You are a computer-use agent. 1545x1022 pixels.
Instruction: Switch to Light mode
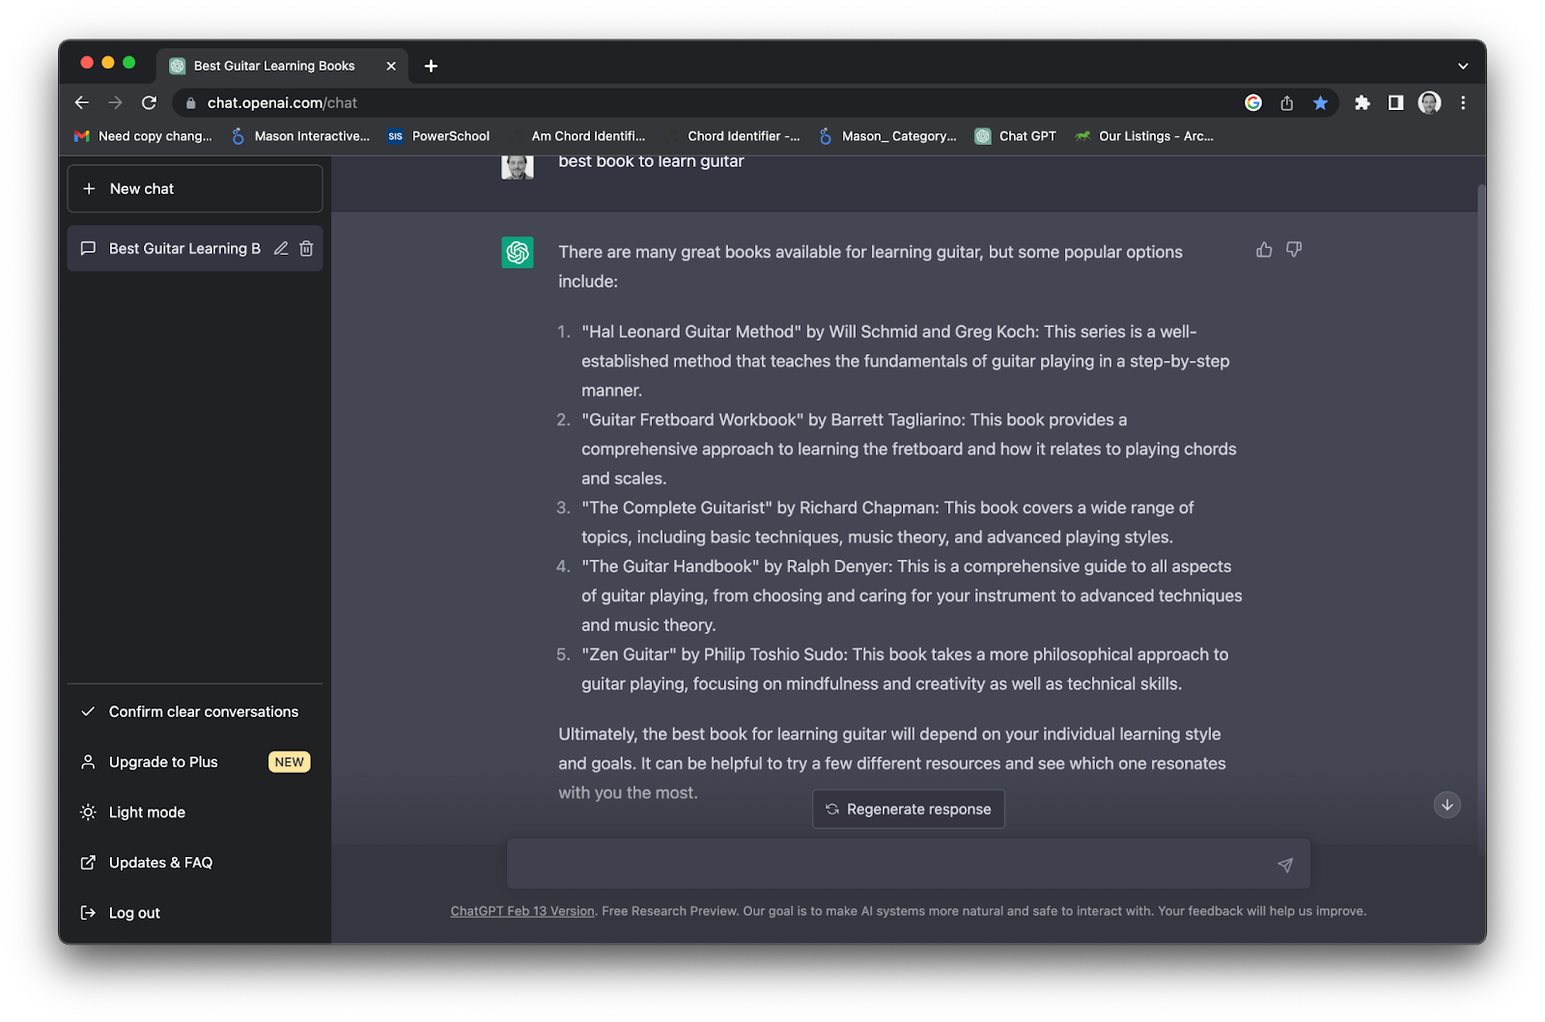195,813
